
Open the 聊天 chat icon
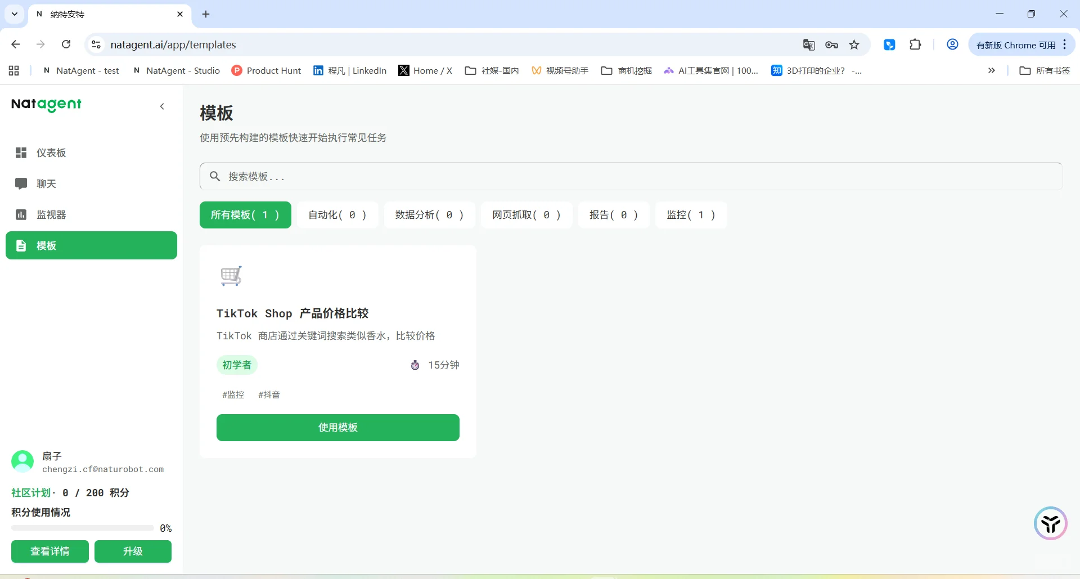[x=21, y=183]
